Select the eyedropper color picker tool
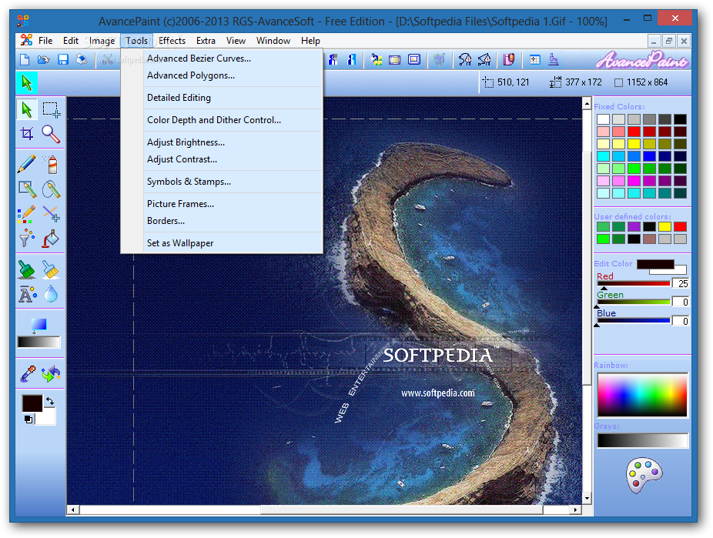This screenshot has height=538, width=713. (x=28, y=373)
